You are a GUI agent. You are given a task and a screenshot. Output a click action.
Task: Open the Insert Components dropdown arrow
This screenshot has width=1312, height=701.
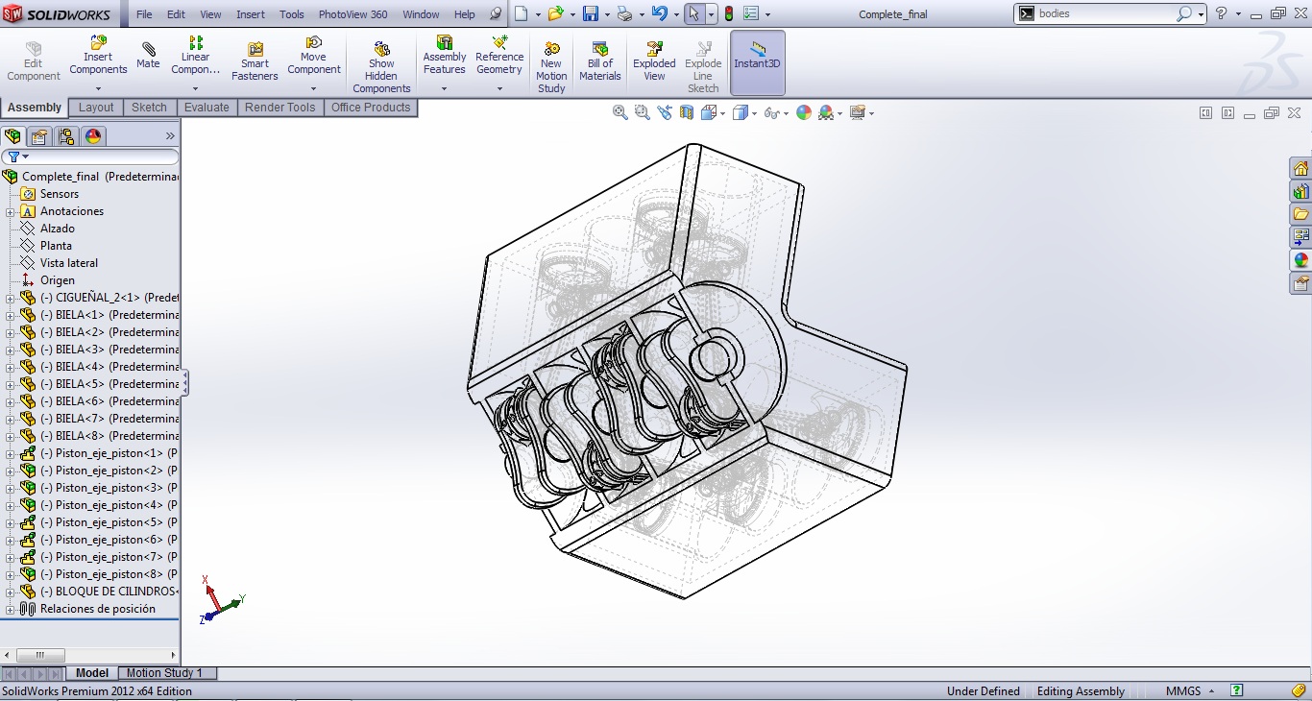tap(98, 88)
